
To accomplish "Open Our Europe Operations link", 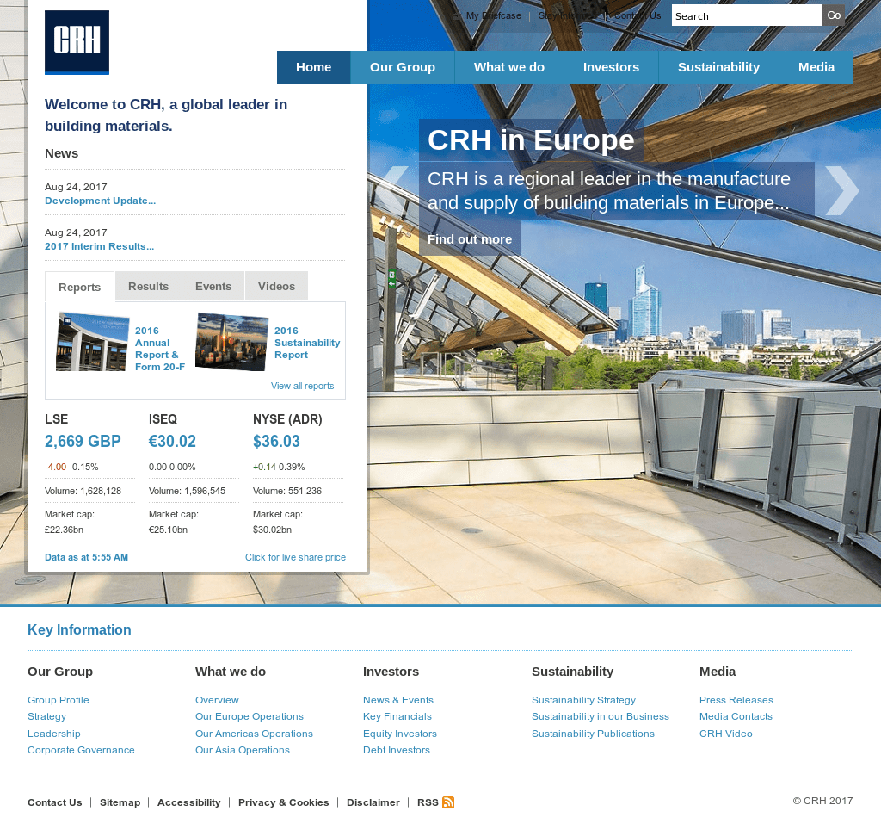I will click(x=250, y=716).
